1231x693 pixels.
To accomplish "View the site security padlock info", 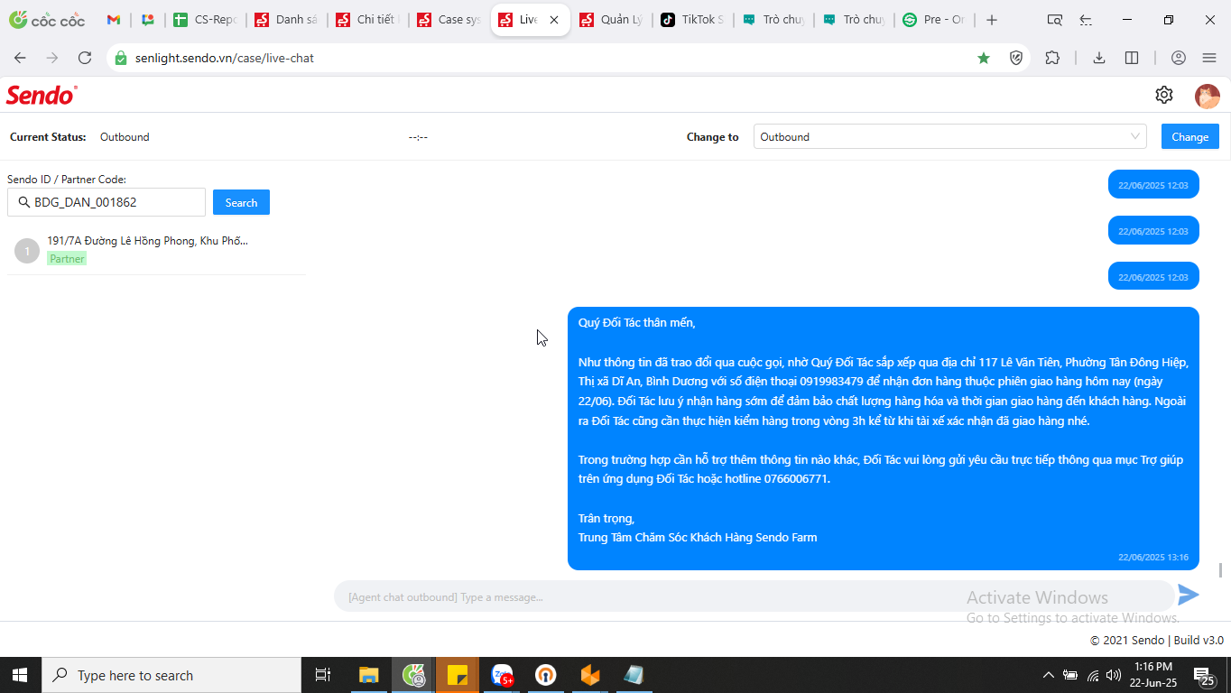I will pyautogui.click(x=121, y=58).
